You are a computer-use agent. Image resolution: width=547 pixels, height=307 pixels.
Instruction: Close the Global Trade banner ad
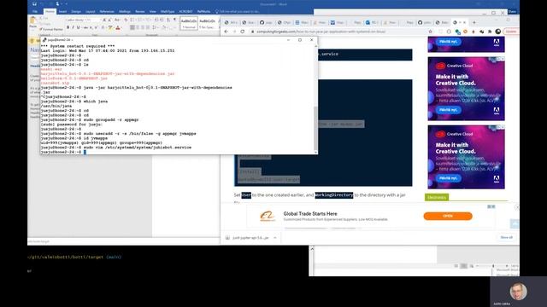(517, 206)
